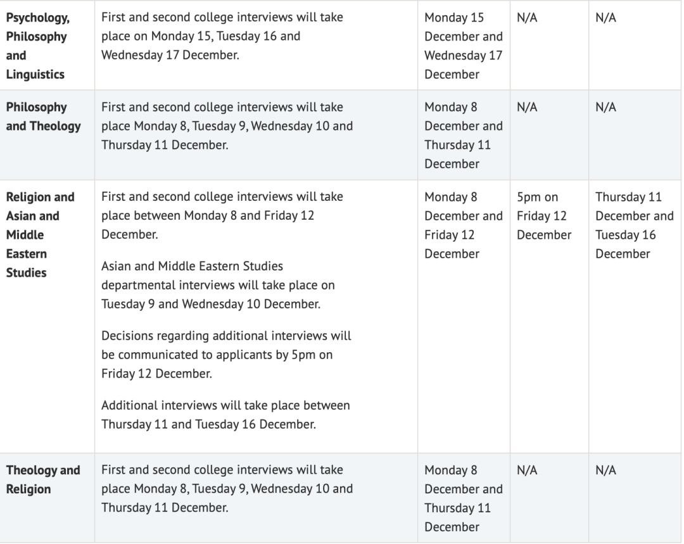The width and height of the screenshot is (684, 544).
Task: Select the "Religion and Asian and Middle Eastern Studies" heading
Action: (x=41, y=235)
